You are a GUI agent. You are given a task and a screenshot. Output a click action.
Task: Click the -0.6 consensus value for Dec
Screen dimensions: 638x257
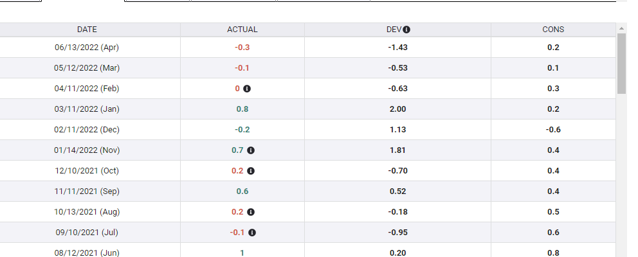(x=553, y=130)
